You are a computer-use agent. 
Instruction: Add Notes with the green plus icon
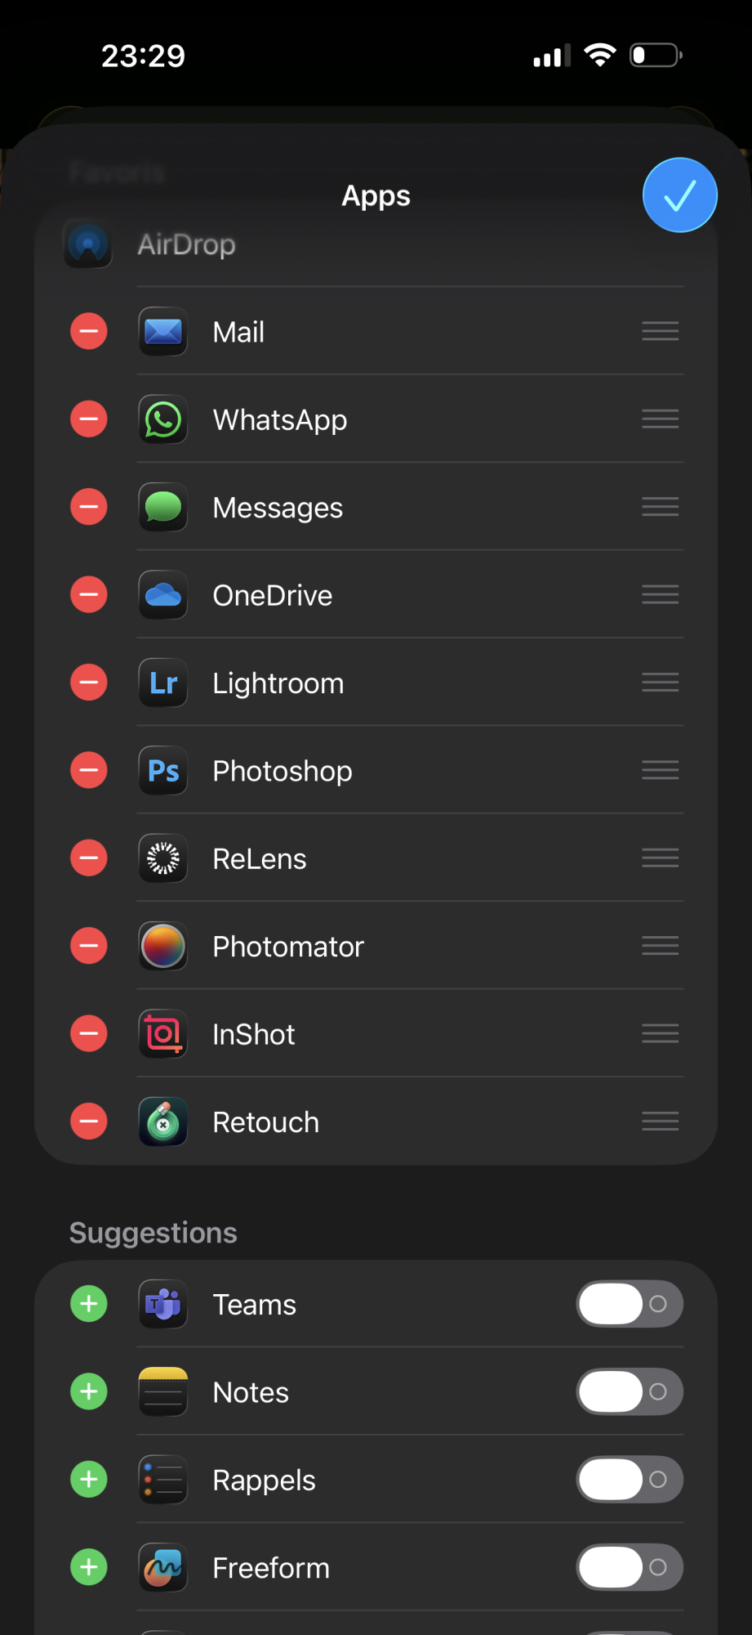(x=89, y=1392)
